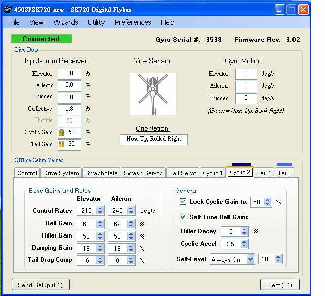325x296 pixels.
Task: Open the Preferences menu
Action: coord(133,22)
